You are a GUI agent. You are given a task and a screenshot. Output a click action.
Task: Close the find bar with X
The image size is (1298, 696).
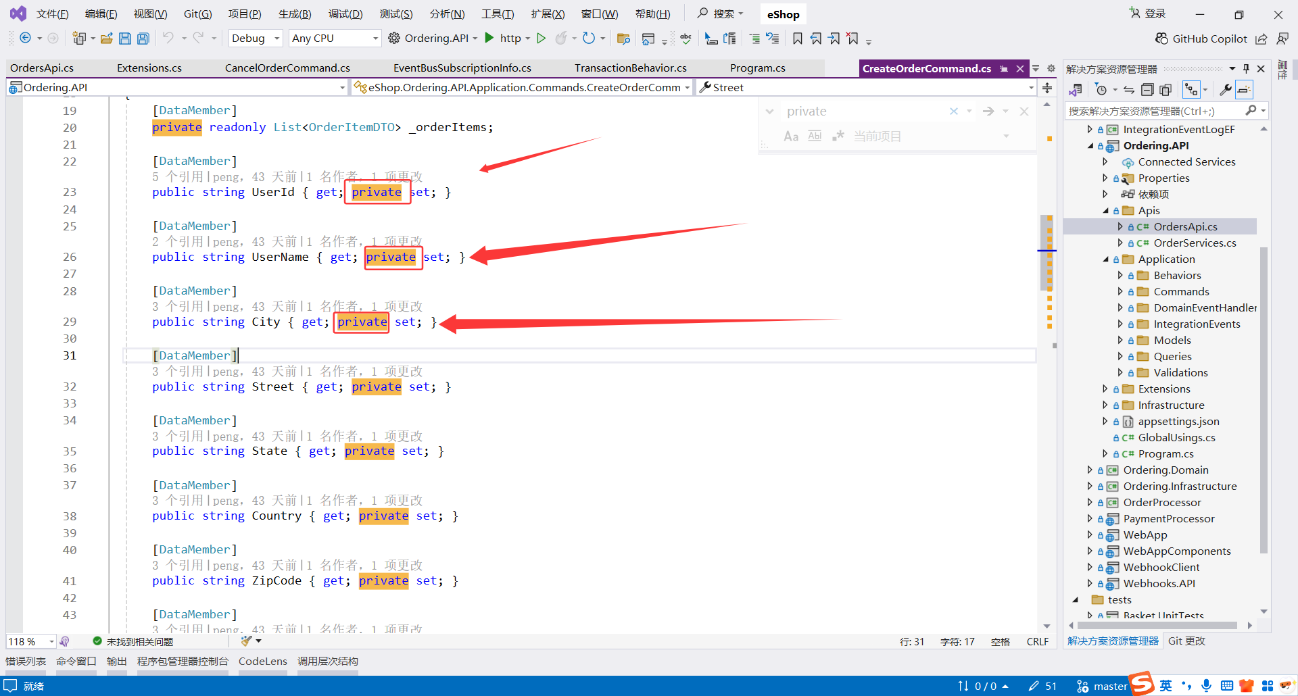pyautogui.click(x=1024, y=111)
